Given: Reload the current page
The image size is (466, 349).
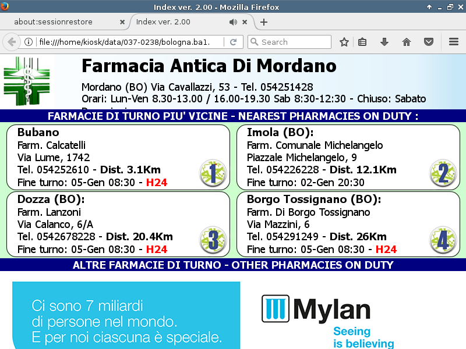Looking at the screenshot, I should coord(233,42).
